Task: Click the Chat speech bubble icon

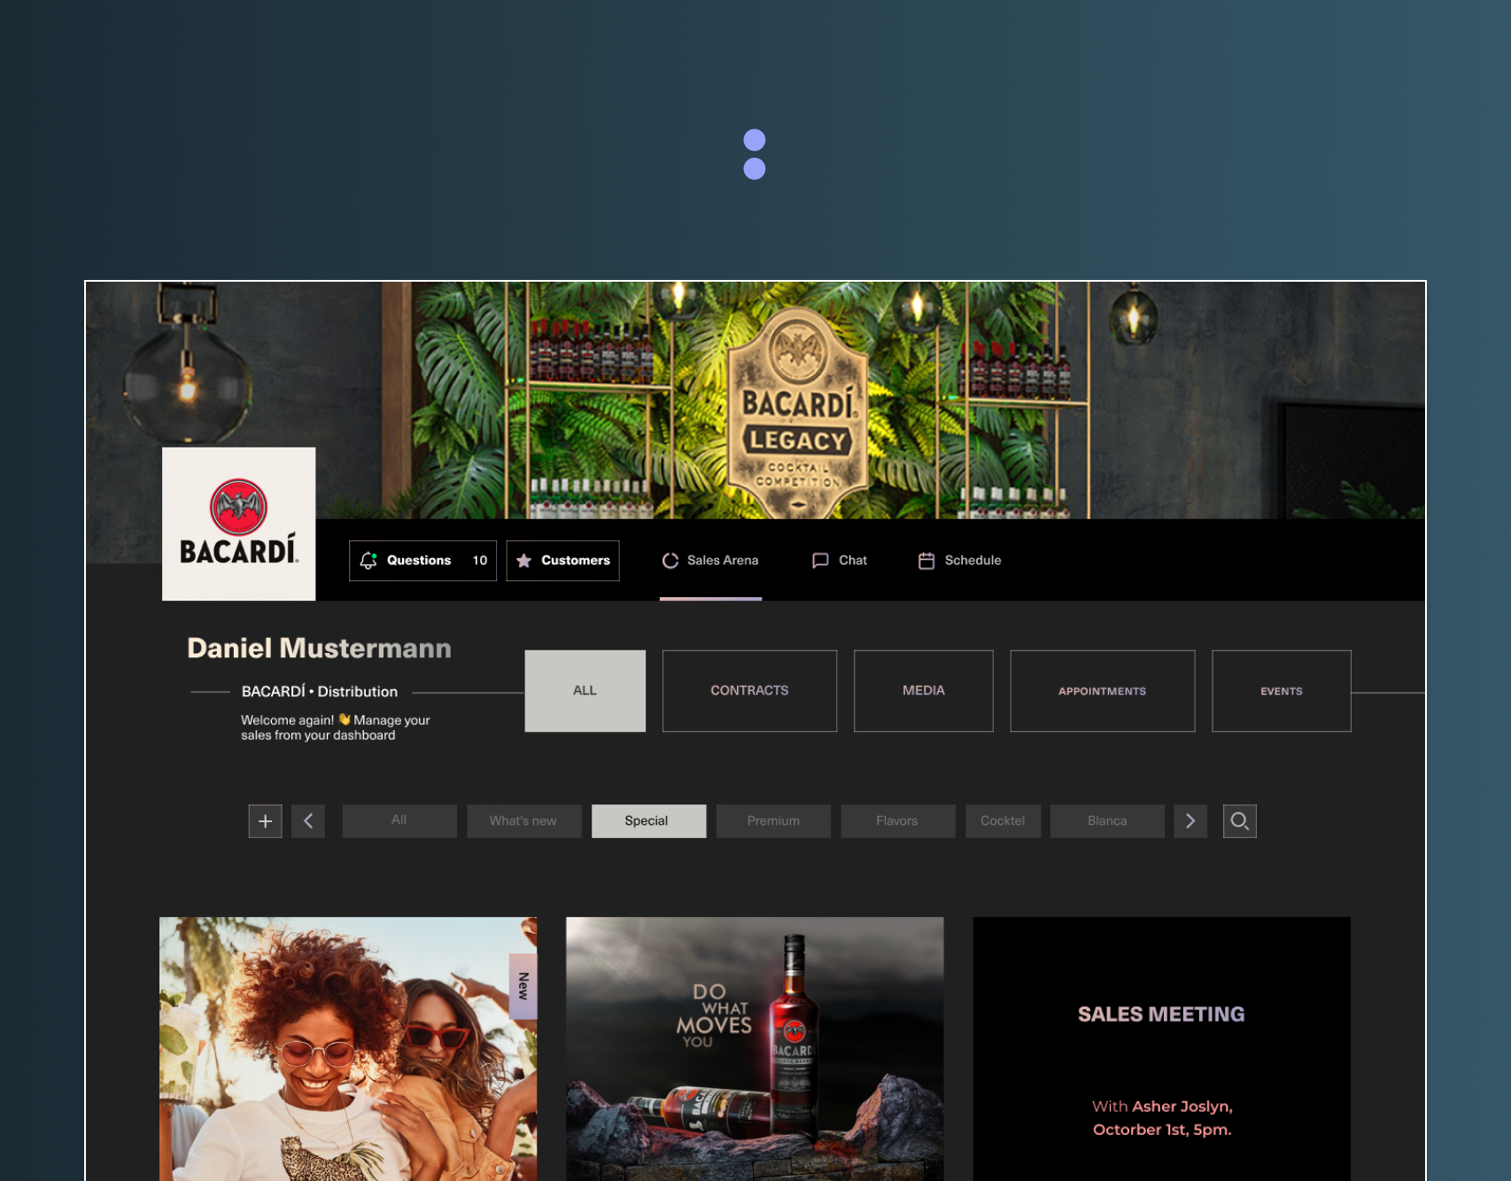Action: pyautogui.click(x=820, y=561)
